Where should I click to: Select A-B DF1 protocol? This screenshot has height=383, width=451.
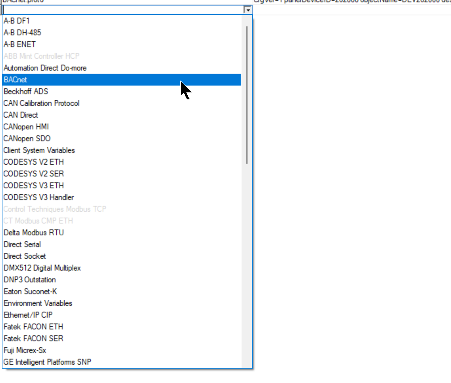pyautogui.click(x=122, y=20)
